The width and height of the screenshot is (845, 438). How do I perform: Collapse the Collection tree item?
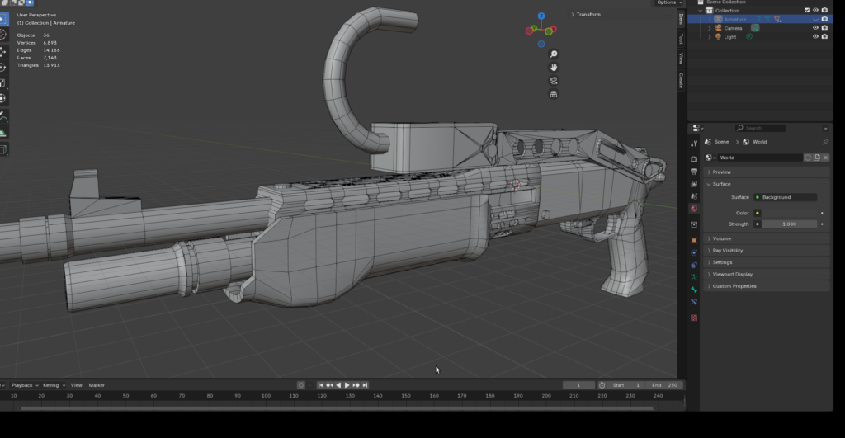[701, 11]
